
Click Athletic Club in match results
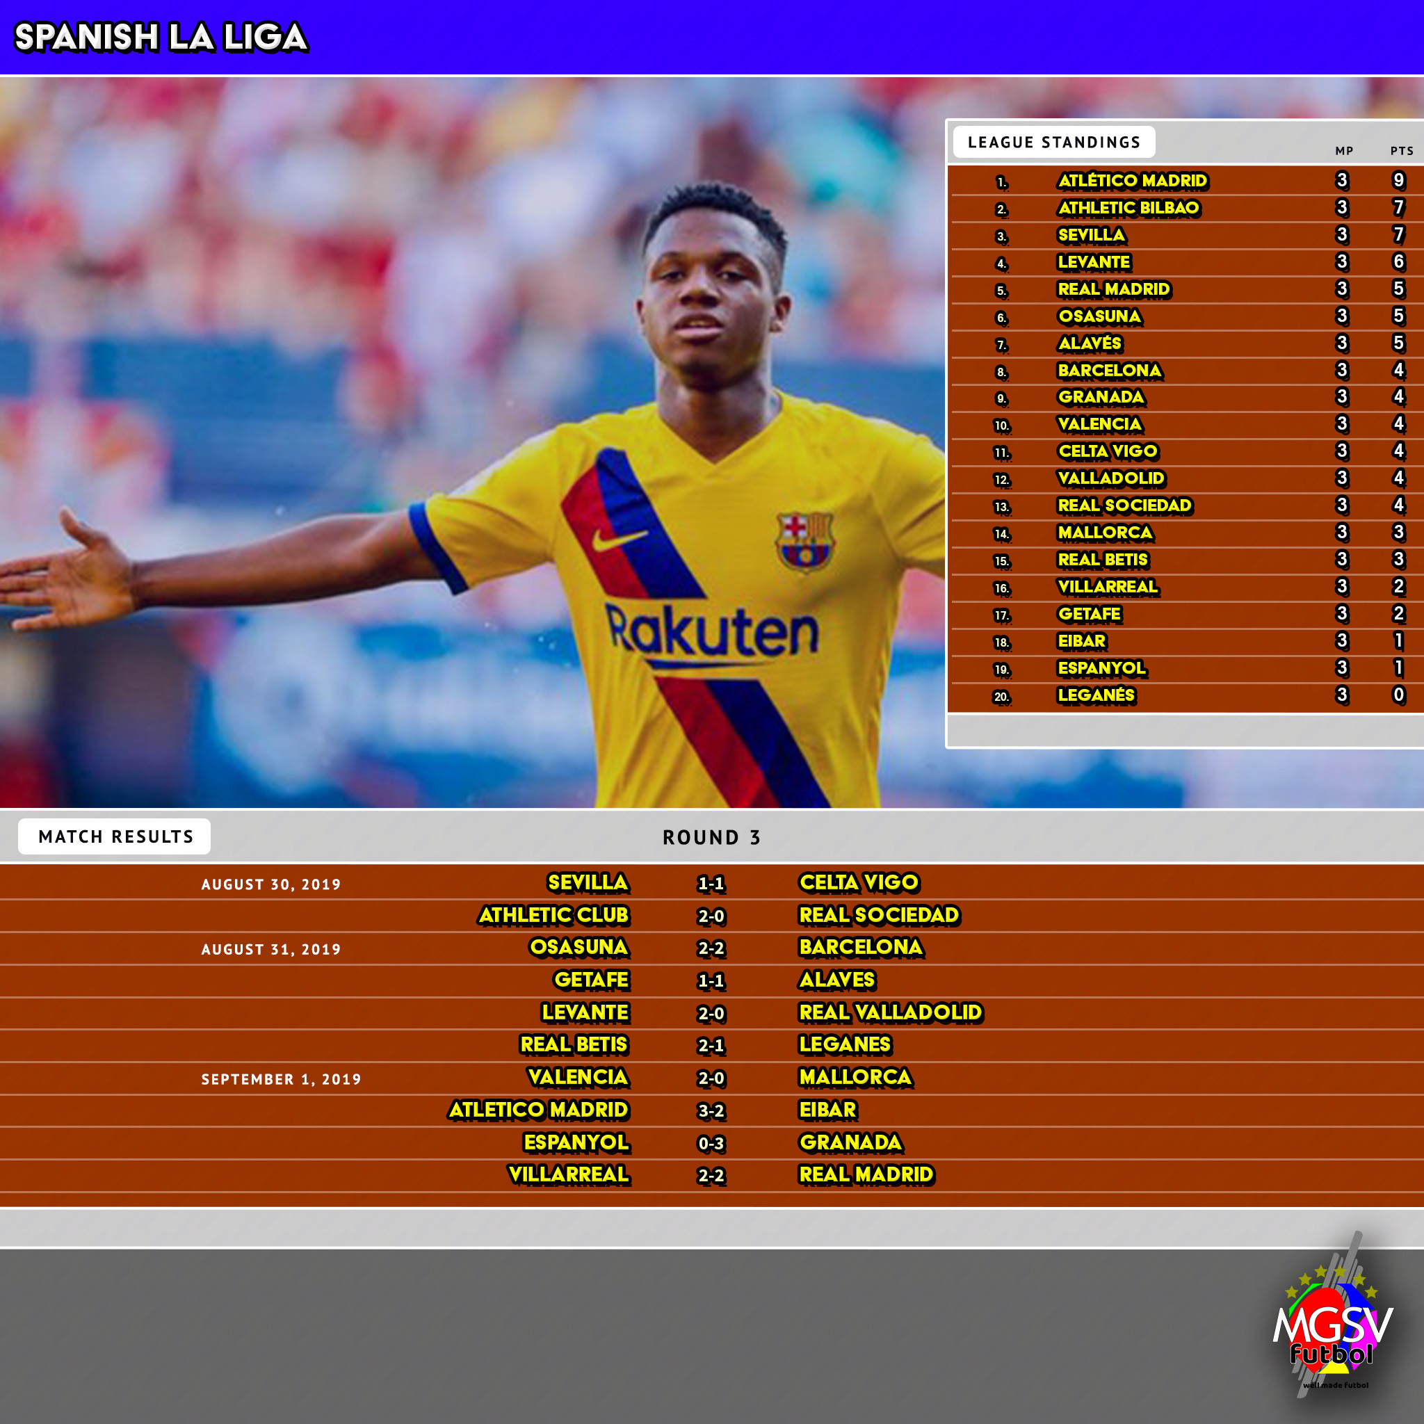click(553, 915)
